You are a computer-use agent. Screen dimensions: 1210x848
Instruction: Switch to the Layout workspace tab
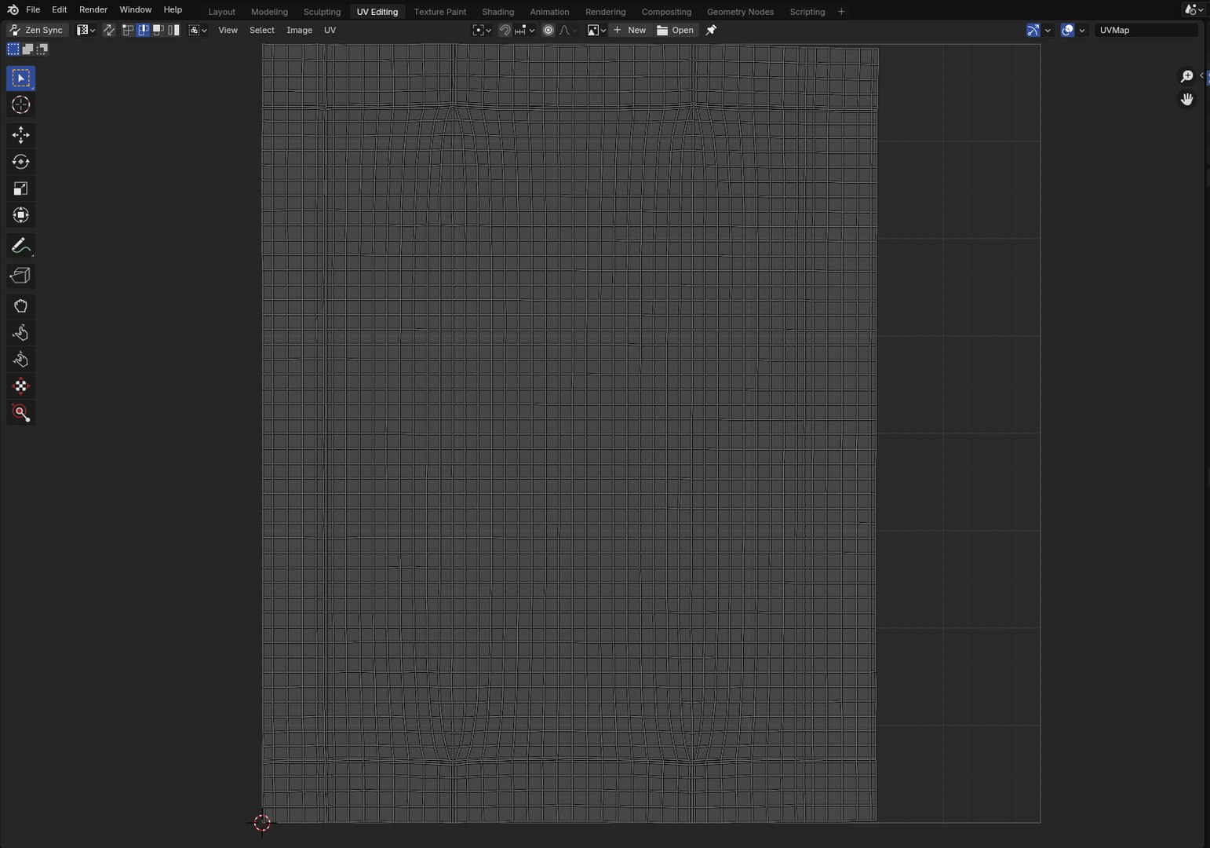coord(221,12)
